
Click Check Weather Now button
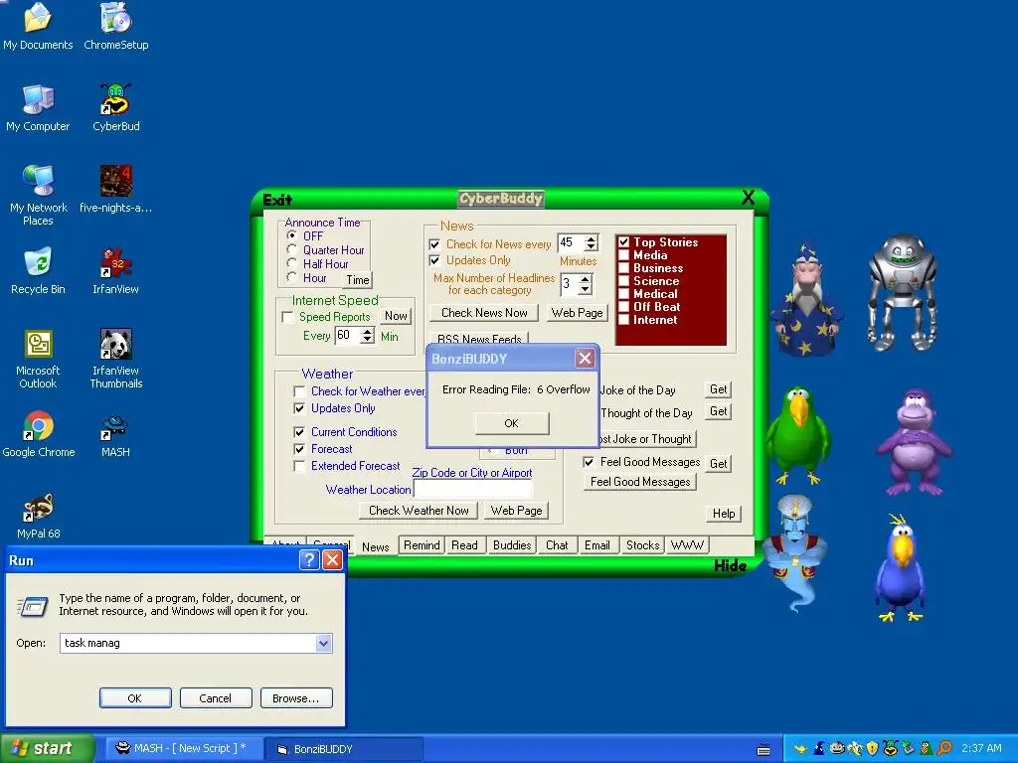419,511
